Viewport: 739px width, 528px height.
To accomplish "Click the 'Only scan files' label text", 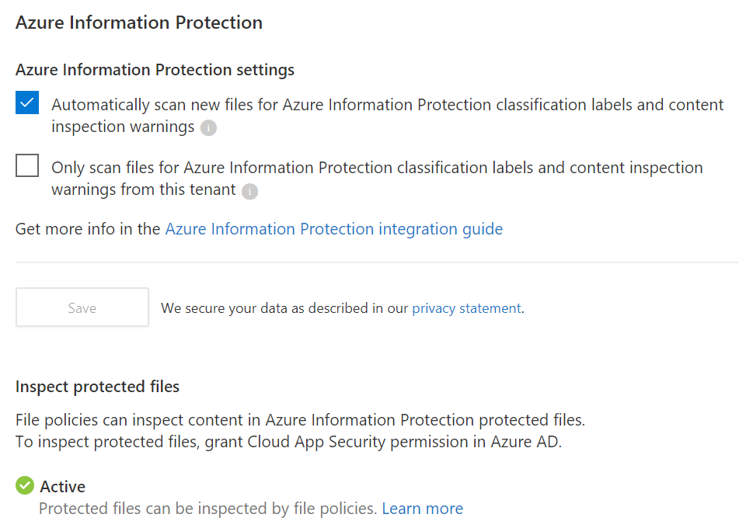I will click(377, 168).
